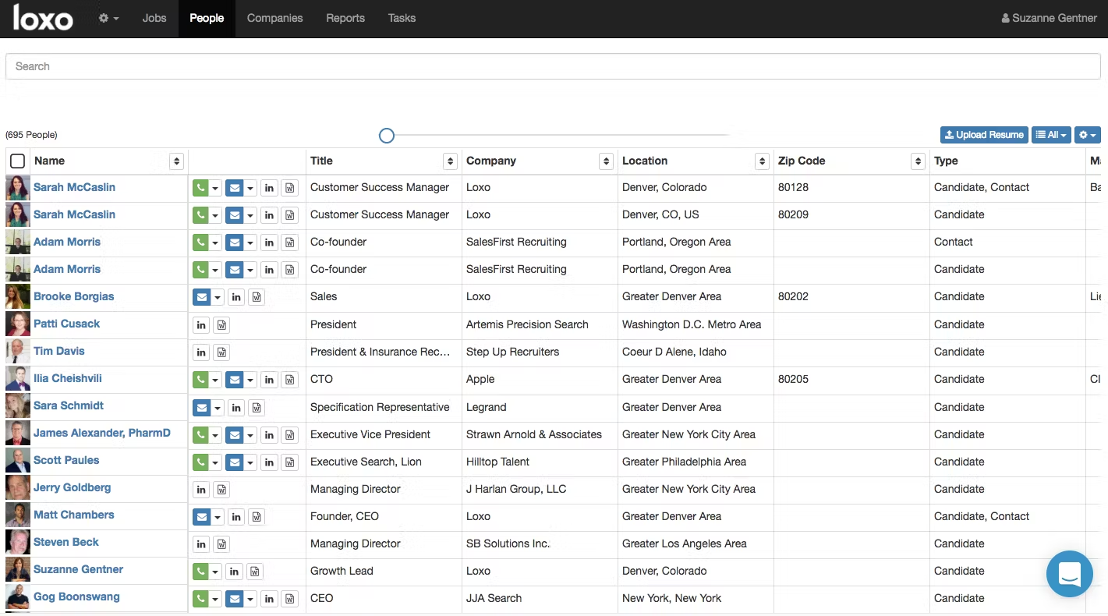
Task: Click email icon in Matt Chambers row
Action: [x=201, y=517]
